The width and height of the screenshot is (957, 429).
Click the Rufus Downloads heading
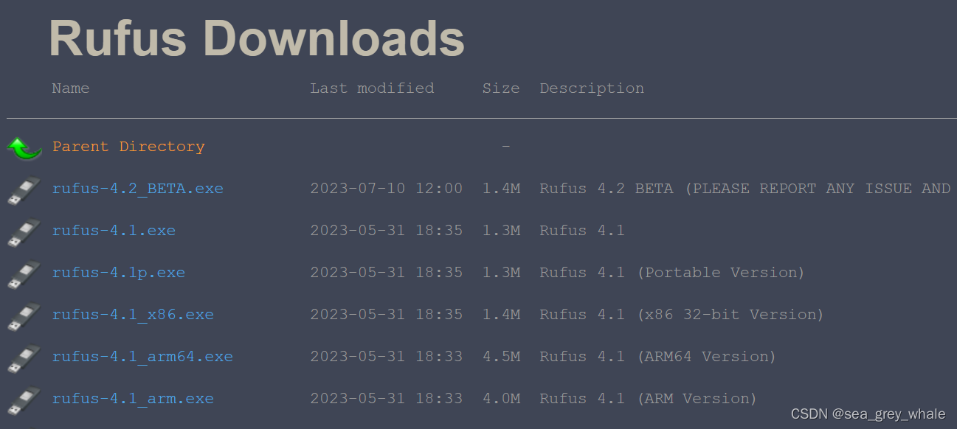tap(256, 38)
